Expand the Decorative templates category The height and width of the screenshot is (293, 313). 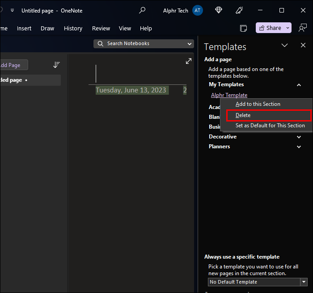pyautogui.click(x=299, y=137)
